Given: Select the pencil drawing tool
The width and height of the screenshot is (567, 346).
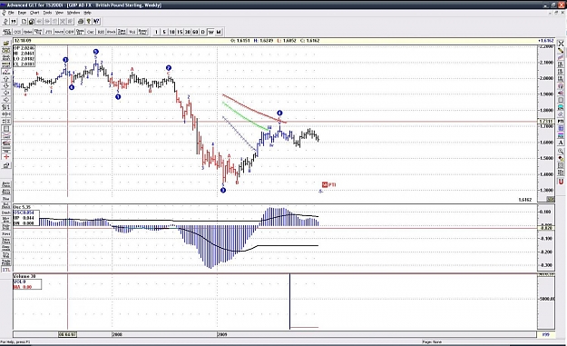Looking at the screenshot, I should click(x=561, y=51).
